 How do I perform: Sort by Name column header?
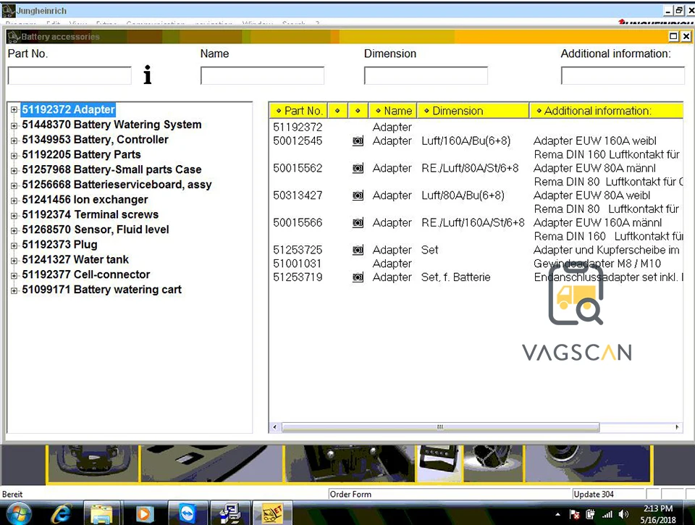[392, 110]
